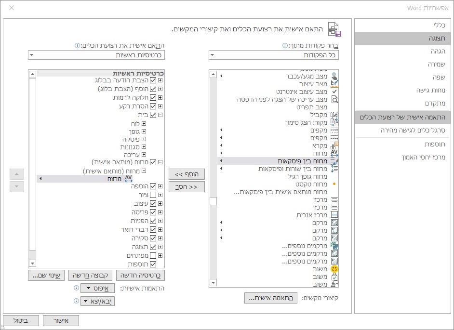
Task: Expand the לוח group
Action: (144, 124)
